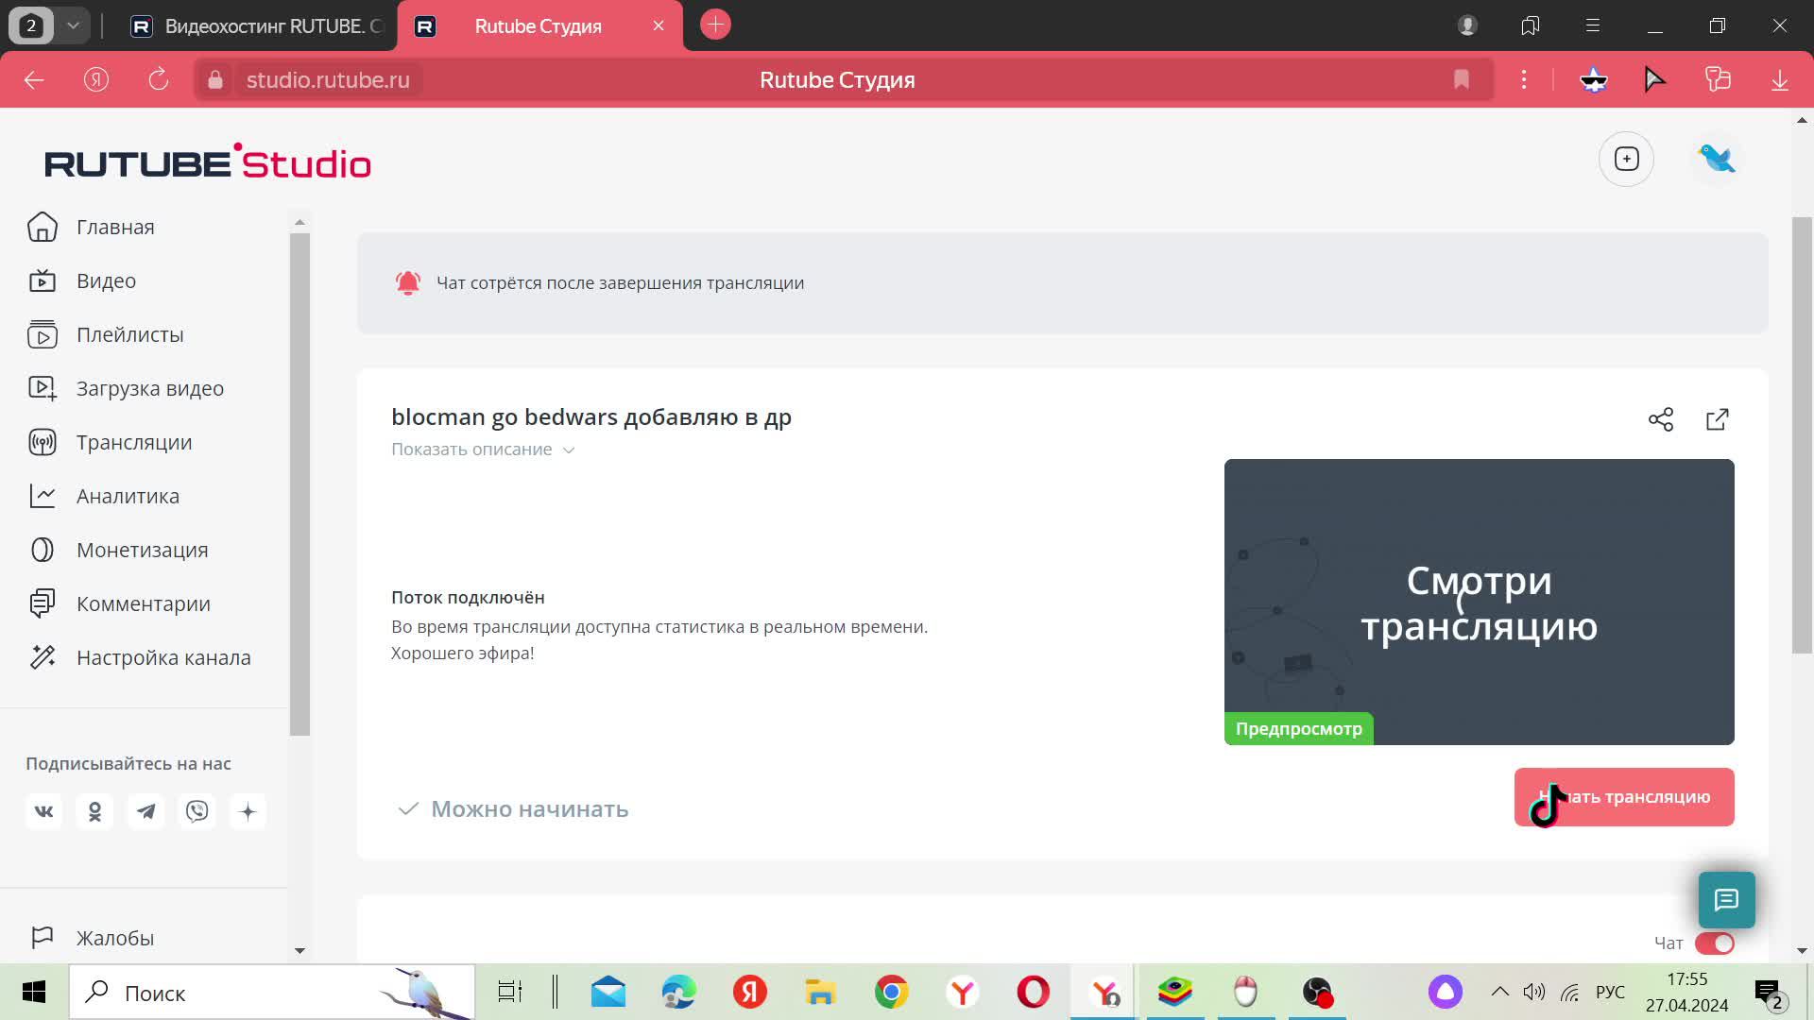Open the VK social link icon

43,811
